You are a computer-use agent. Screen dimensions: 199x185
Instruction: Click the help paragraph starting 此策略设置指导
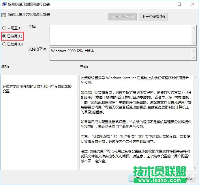tap(135, 80)
